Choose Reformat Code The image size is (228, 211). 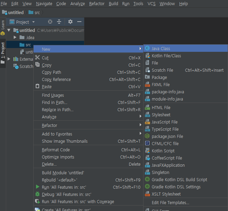[88, 150]
